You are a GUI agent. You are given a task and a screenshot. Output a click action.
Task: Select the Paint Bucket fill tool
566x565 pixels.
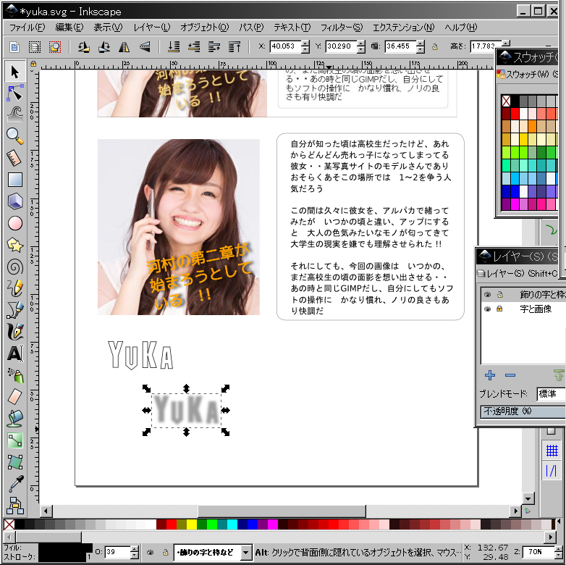(14, 419)
